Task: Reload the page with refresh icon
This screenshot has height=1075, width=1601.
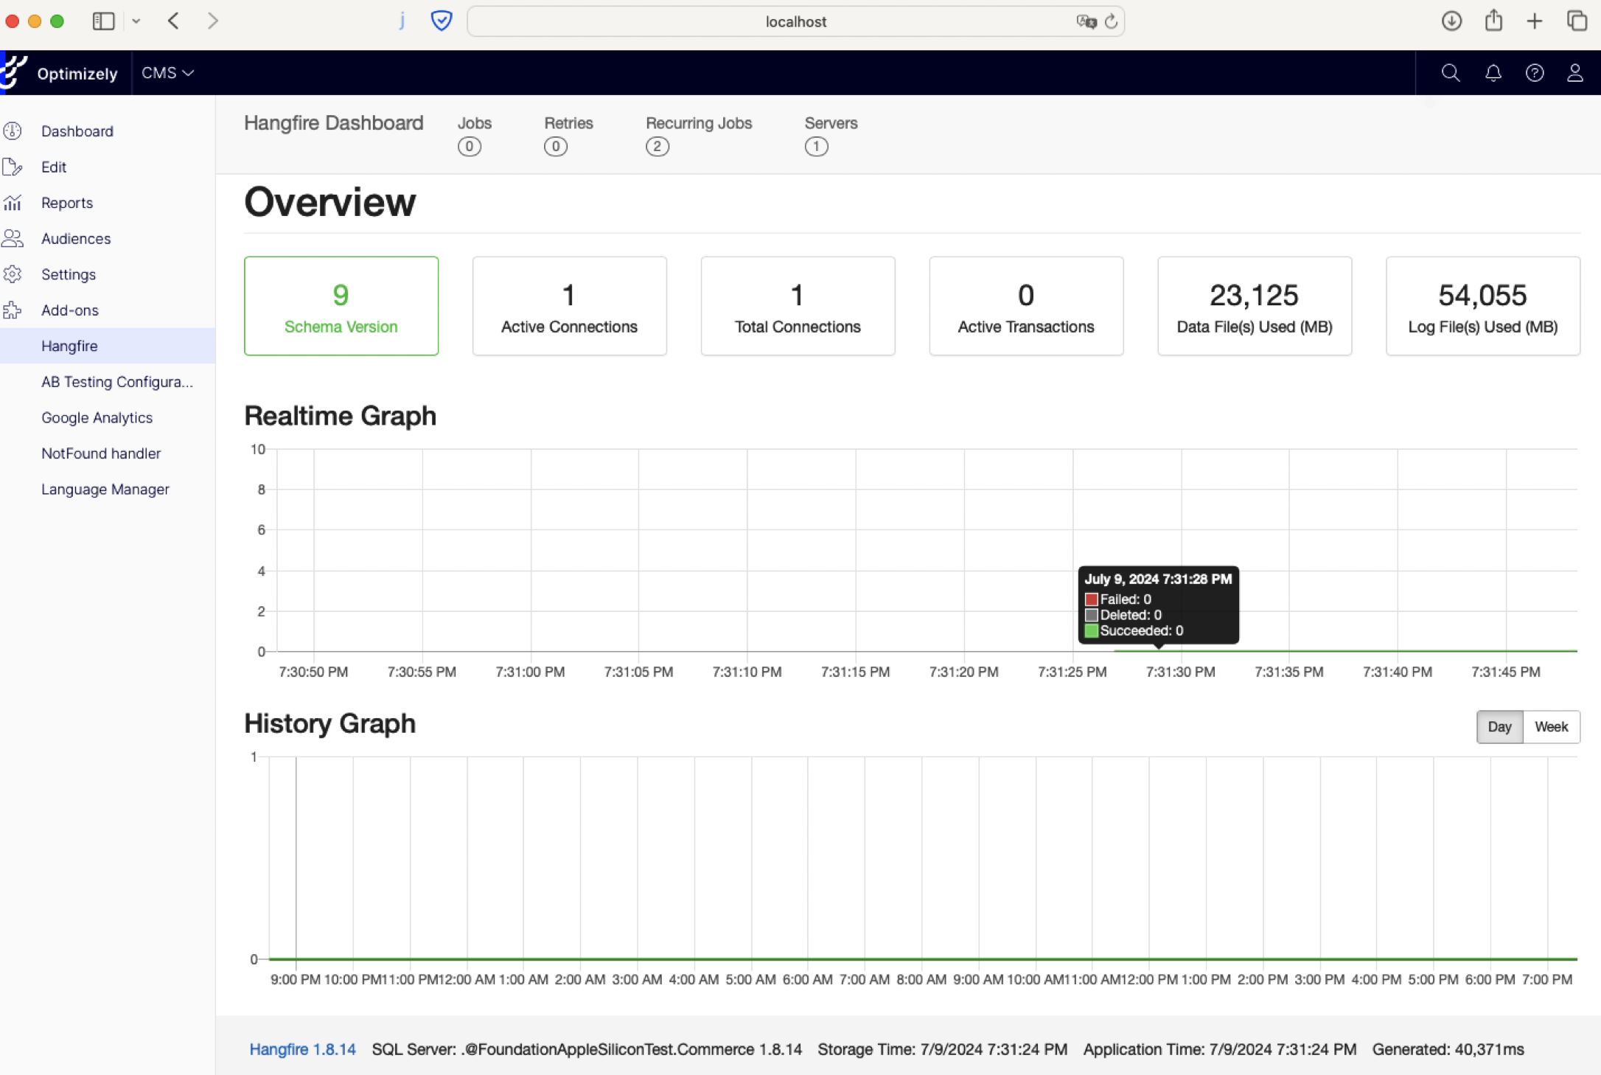Action: tap(1112, 21)
